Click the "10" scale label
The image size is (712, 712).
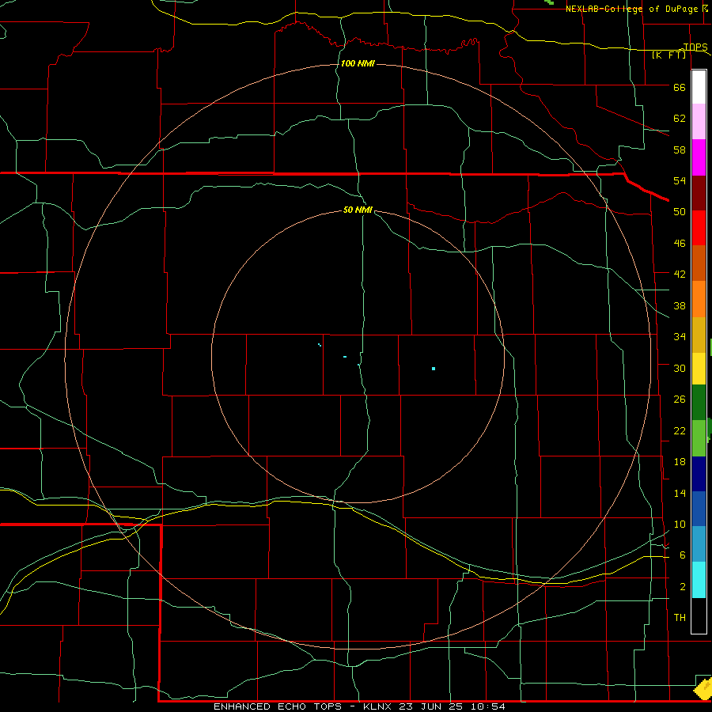(680, 525)
